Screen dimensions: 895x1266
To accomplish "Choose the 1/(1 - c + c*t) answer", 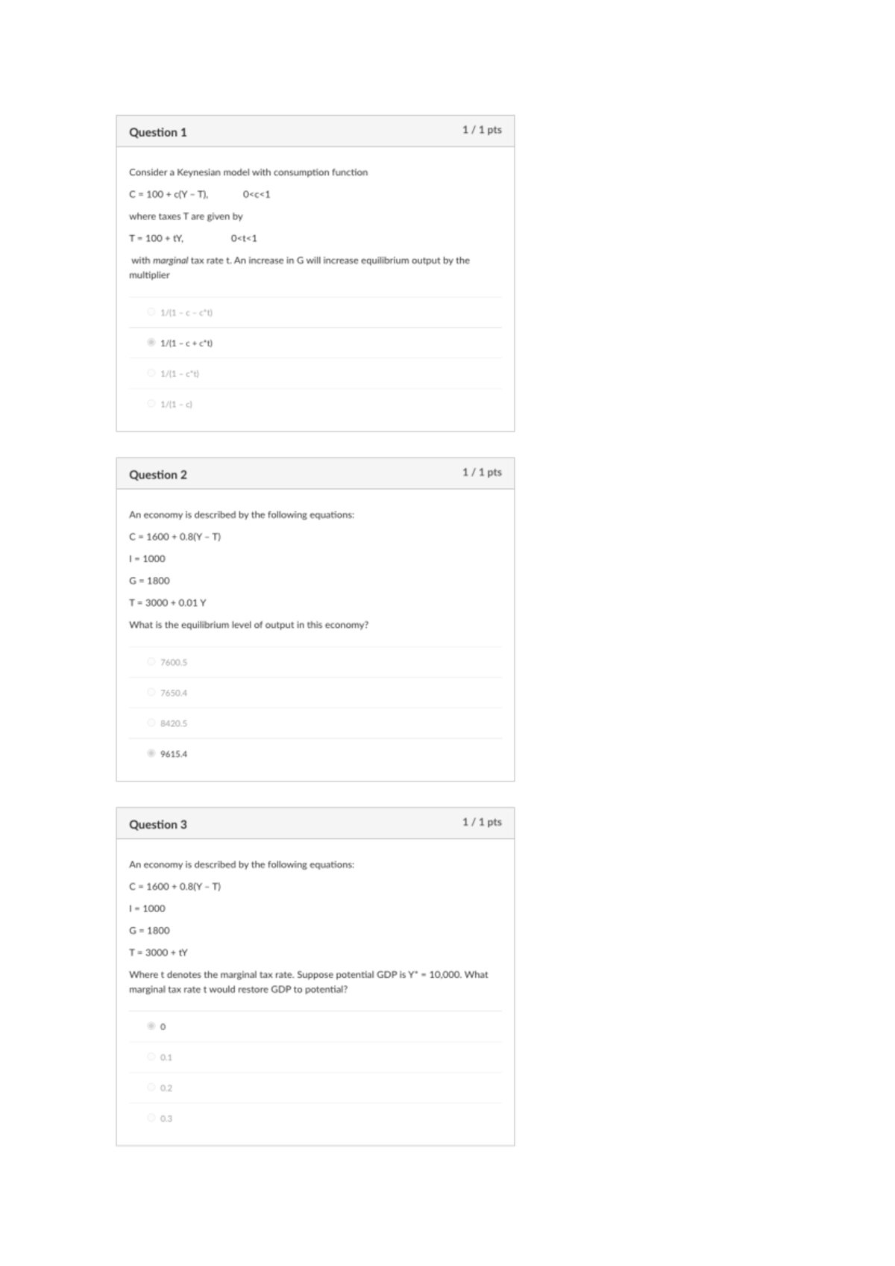I will (x=151, y=343).
